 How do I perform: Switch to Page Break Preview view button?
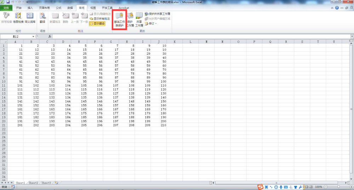pos(311,187)
